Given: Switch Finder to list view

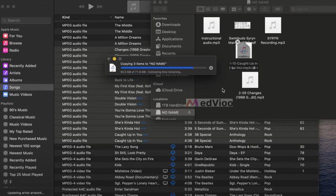Looking at the screenshot, I should [x=208, y=9].
